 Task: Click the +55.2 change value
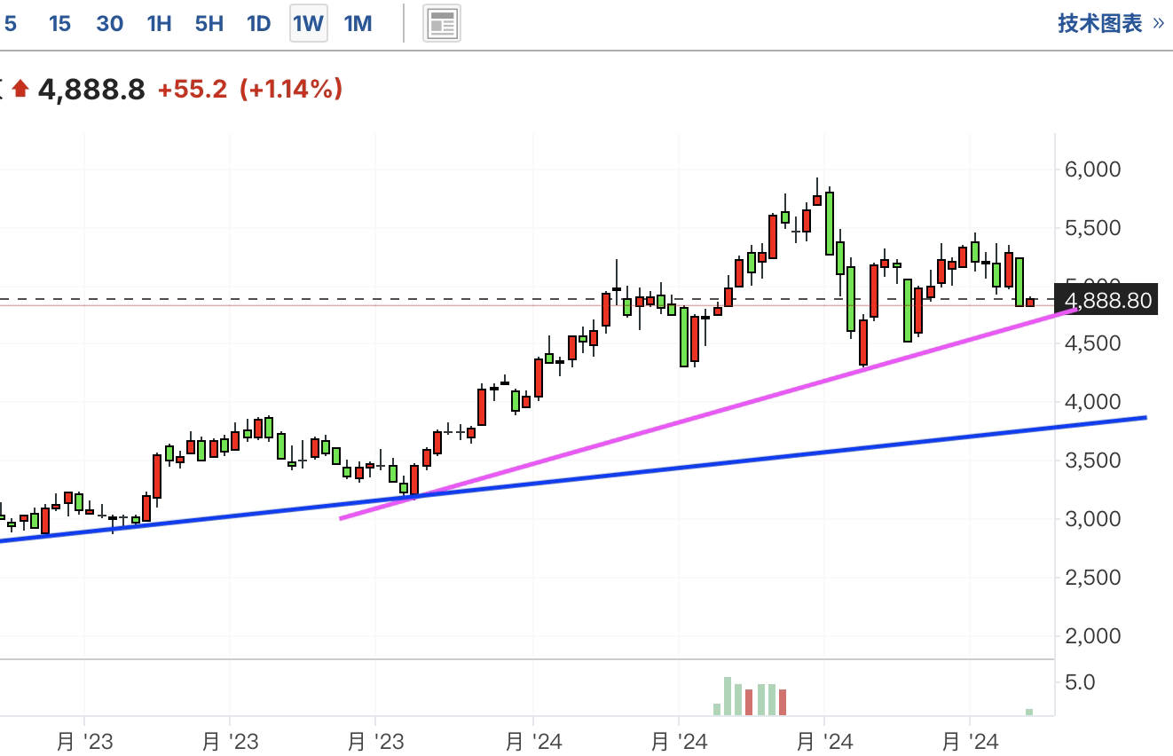[x=193, y=89]
